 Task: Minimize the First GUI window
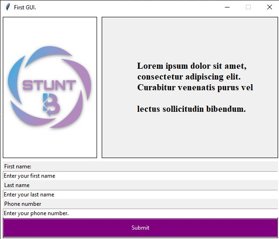(227, 7)
